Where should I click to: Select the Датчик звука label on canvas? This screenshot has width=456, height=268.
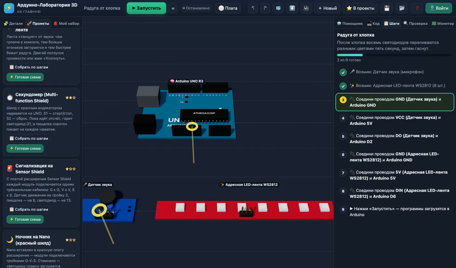pos(98,185)
